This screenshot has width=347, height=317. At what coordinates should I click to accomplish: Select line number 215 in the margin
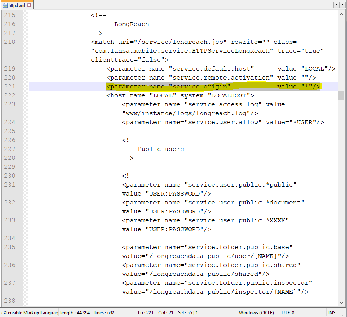tap(9, 15)
